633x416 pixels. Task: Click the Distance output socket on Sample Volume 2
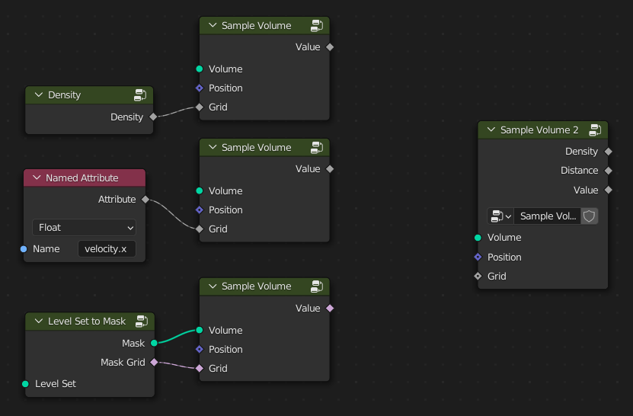click(607, 171)
